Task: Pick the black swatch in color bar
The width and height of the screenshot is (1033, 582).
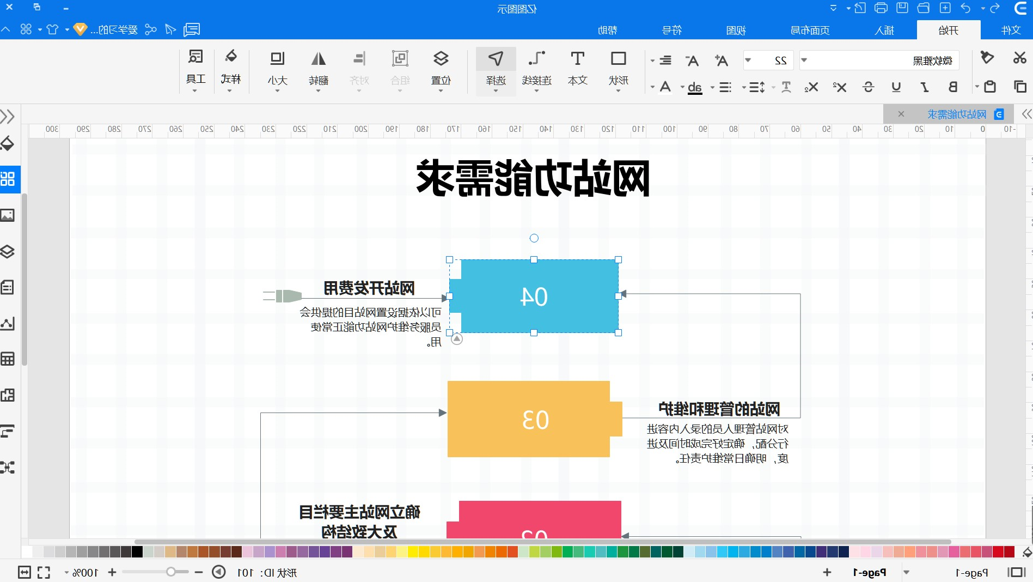Action: pos(137,551)
